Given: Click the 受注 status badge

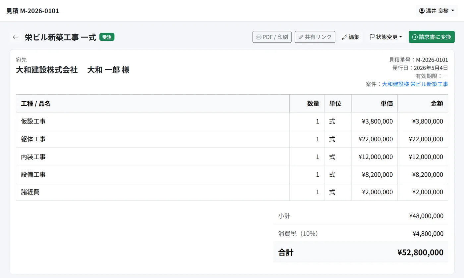Looking at the screenshot, I should point(107,37).
